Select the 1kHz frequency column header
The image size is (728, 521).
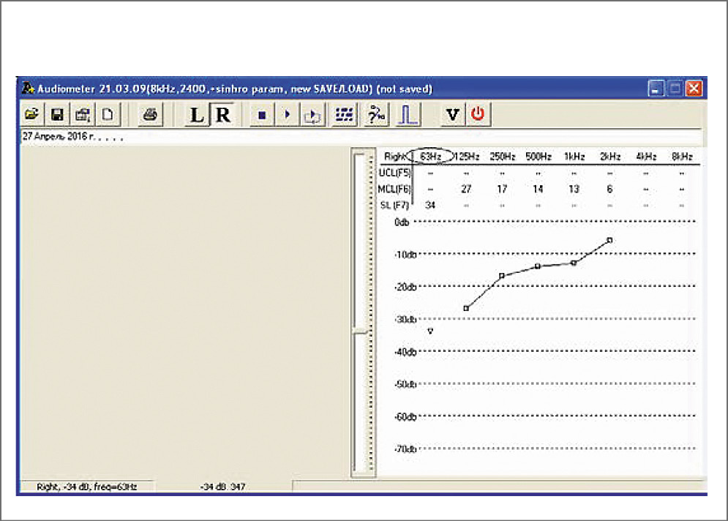pyautogui.click(x=574, y=157)
